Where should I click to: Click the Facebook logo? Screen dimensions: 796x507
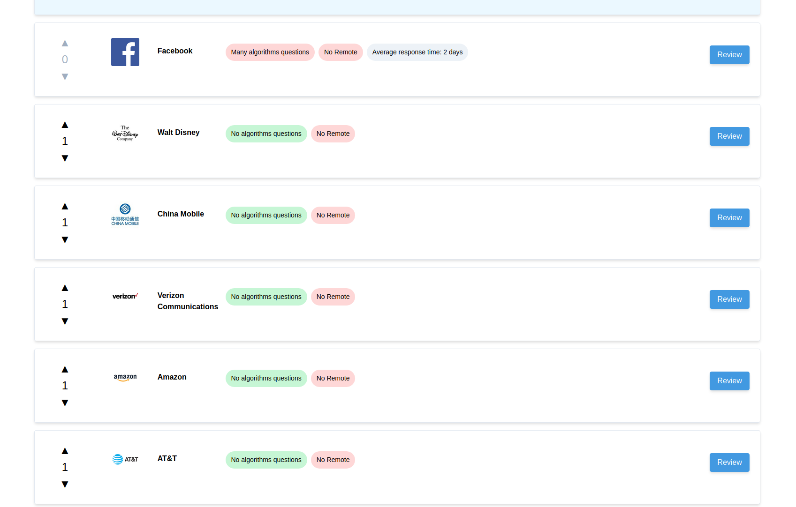[x=125, y=52]
